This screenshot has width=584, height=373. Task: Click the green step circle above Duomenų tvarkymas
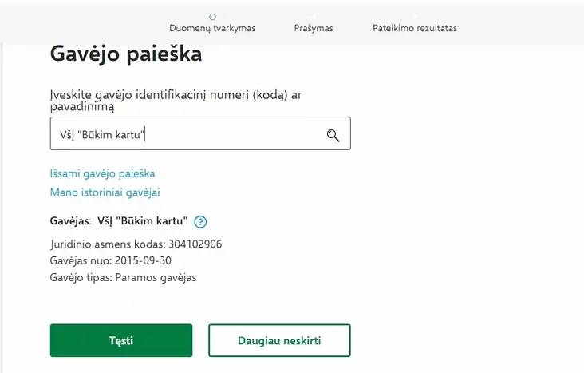click(x=212, y=16)
